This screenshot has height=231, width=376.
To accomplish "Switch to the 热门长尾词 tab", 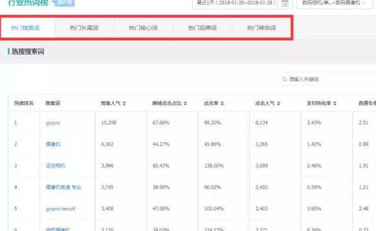I will coord(84,28).
